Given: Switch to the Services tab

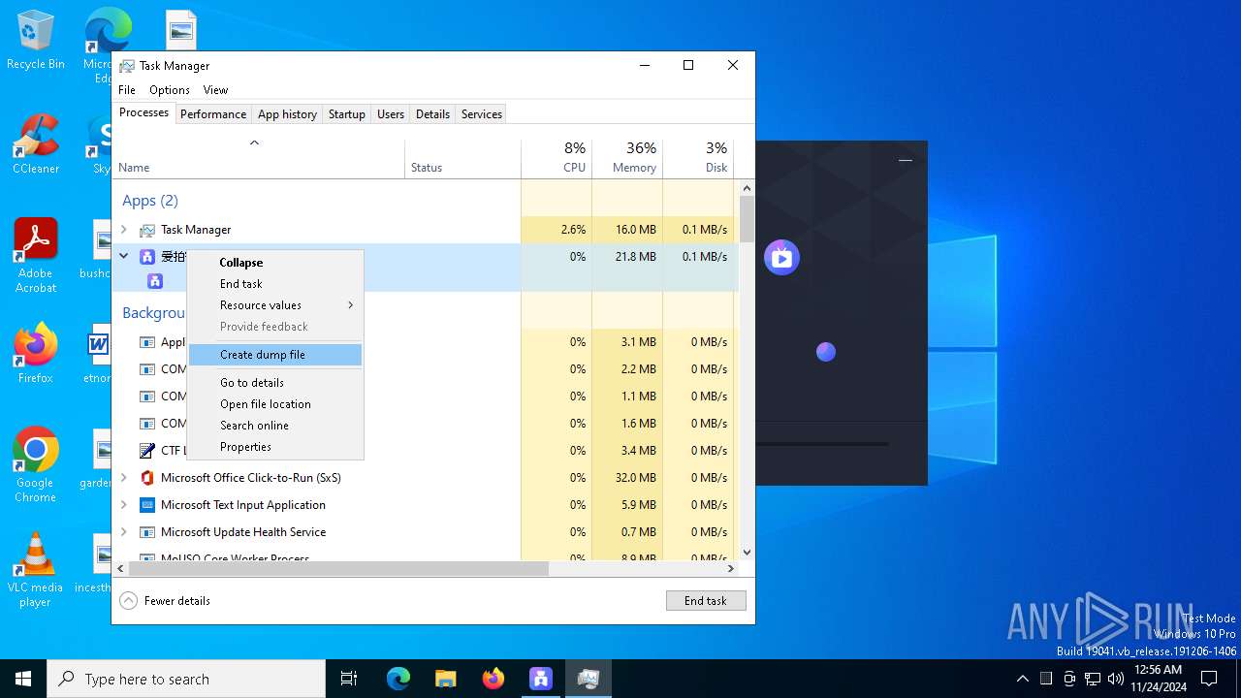Looking at the screenshot, I should [482, 114].
